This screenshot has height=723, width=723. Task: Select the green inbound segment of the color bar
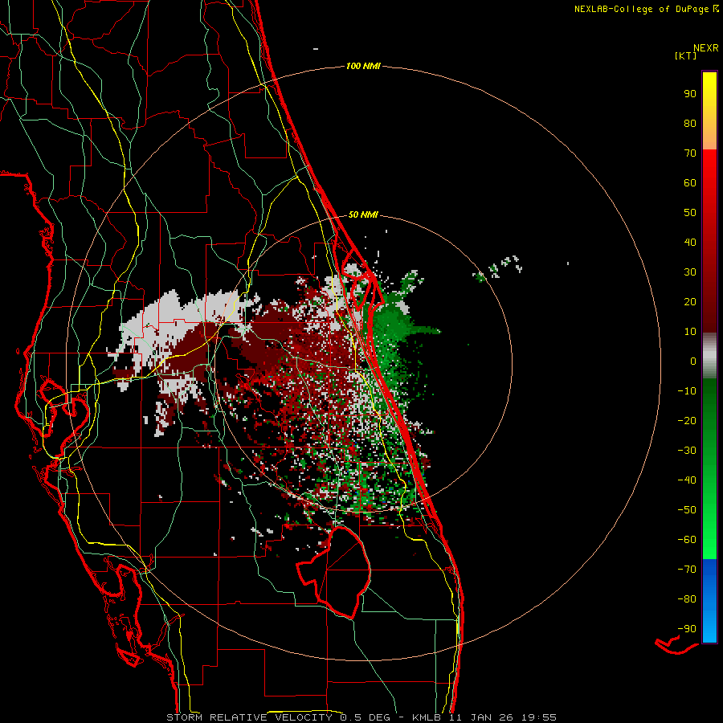click(x=709, y=468)
